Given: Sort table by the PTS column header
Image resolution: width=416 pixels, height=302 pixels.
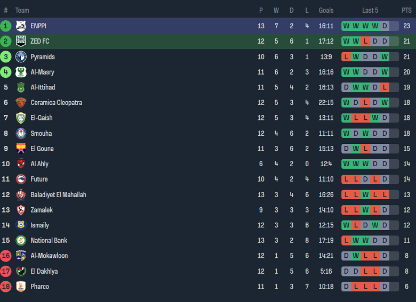Looking at the screenshot, I should click(x=406, y=11).
